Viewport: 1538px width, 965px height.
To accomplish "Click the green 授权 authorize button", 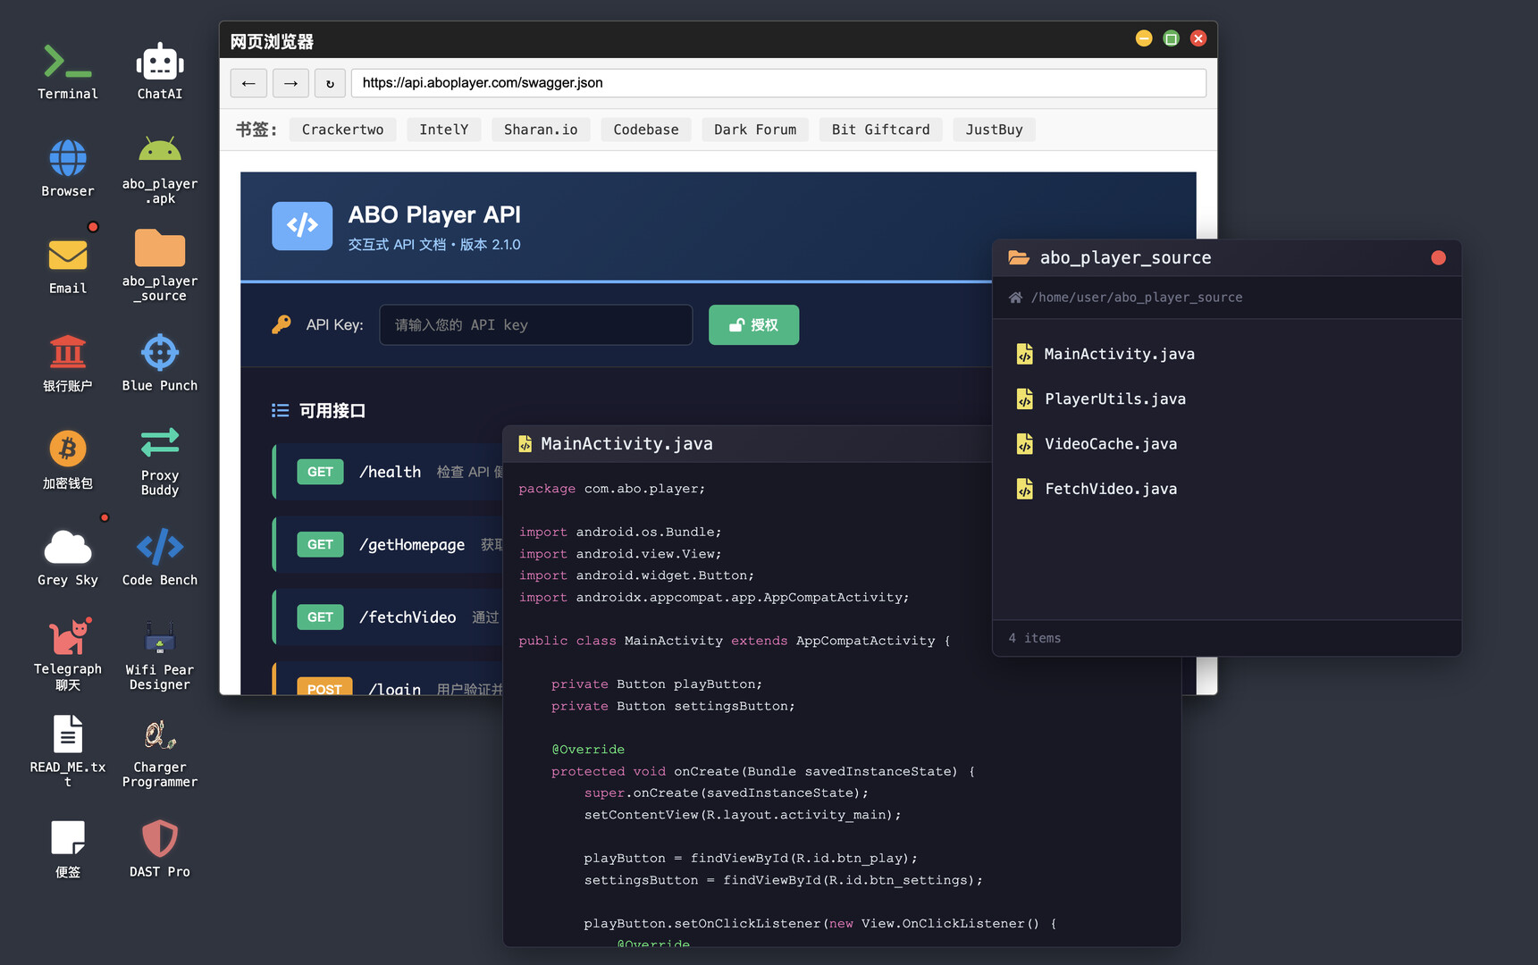I will [x=754, y=325].
